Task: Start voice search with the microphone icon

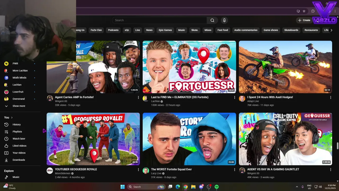Action: tap(225, 20)
